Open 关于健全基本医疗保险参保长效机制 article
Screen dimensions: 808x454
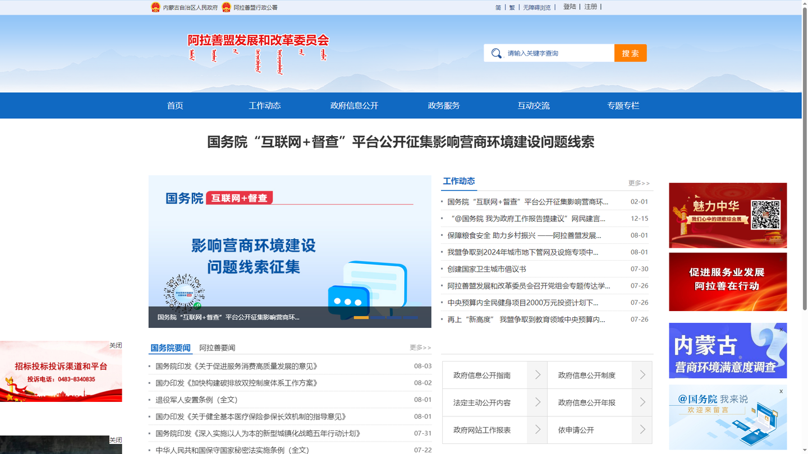(x=251, y=416)
